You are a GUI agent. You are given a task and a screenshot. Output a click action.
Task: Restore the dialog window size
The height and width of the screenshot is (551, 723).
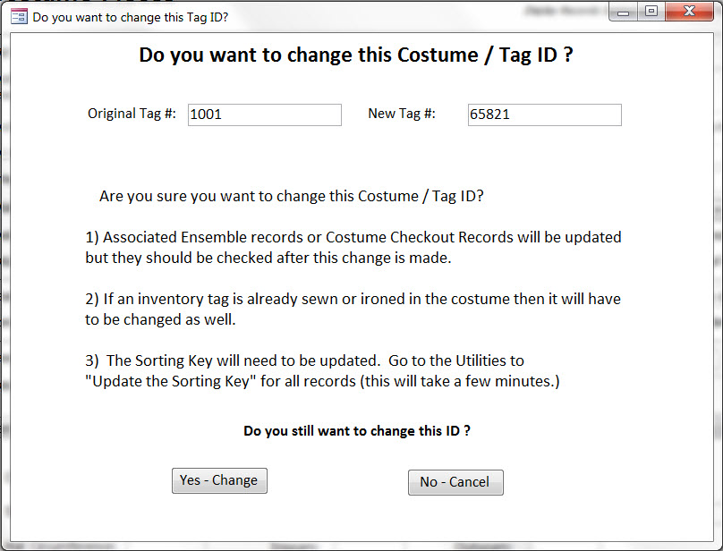tap(651, 12)
